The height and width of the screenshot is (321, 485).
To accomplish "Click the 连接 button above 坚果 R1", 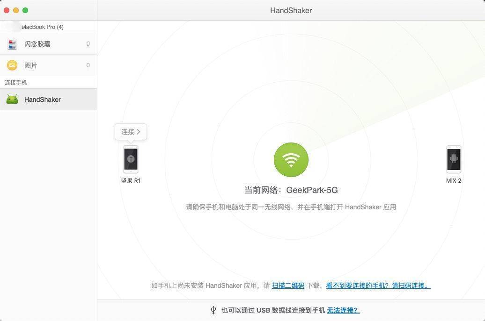I will 130,132.
